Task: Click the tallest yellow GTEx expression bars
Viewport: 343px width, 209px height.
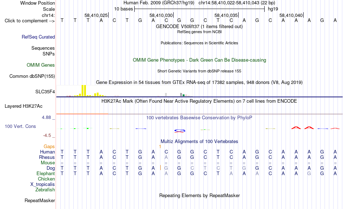Action: [x=84, y=91]
